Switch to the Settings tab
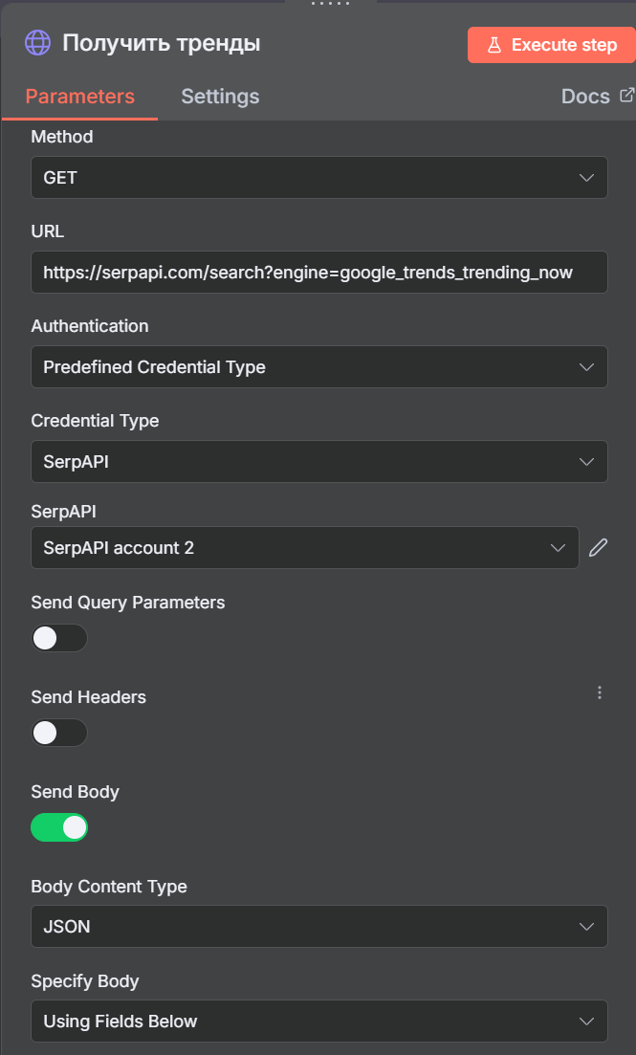Image resolution: width=636 pixels, height=1055 pixels. [x=220, y=97]
